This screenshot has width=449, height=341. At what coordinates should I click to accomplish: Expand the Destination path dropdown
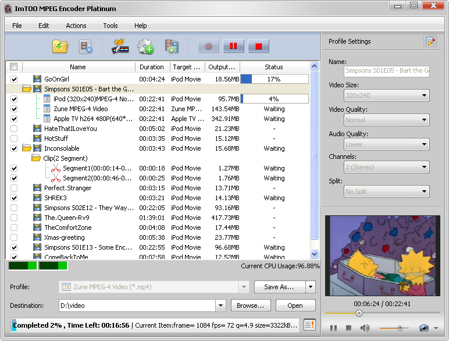[220, 306]
